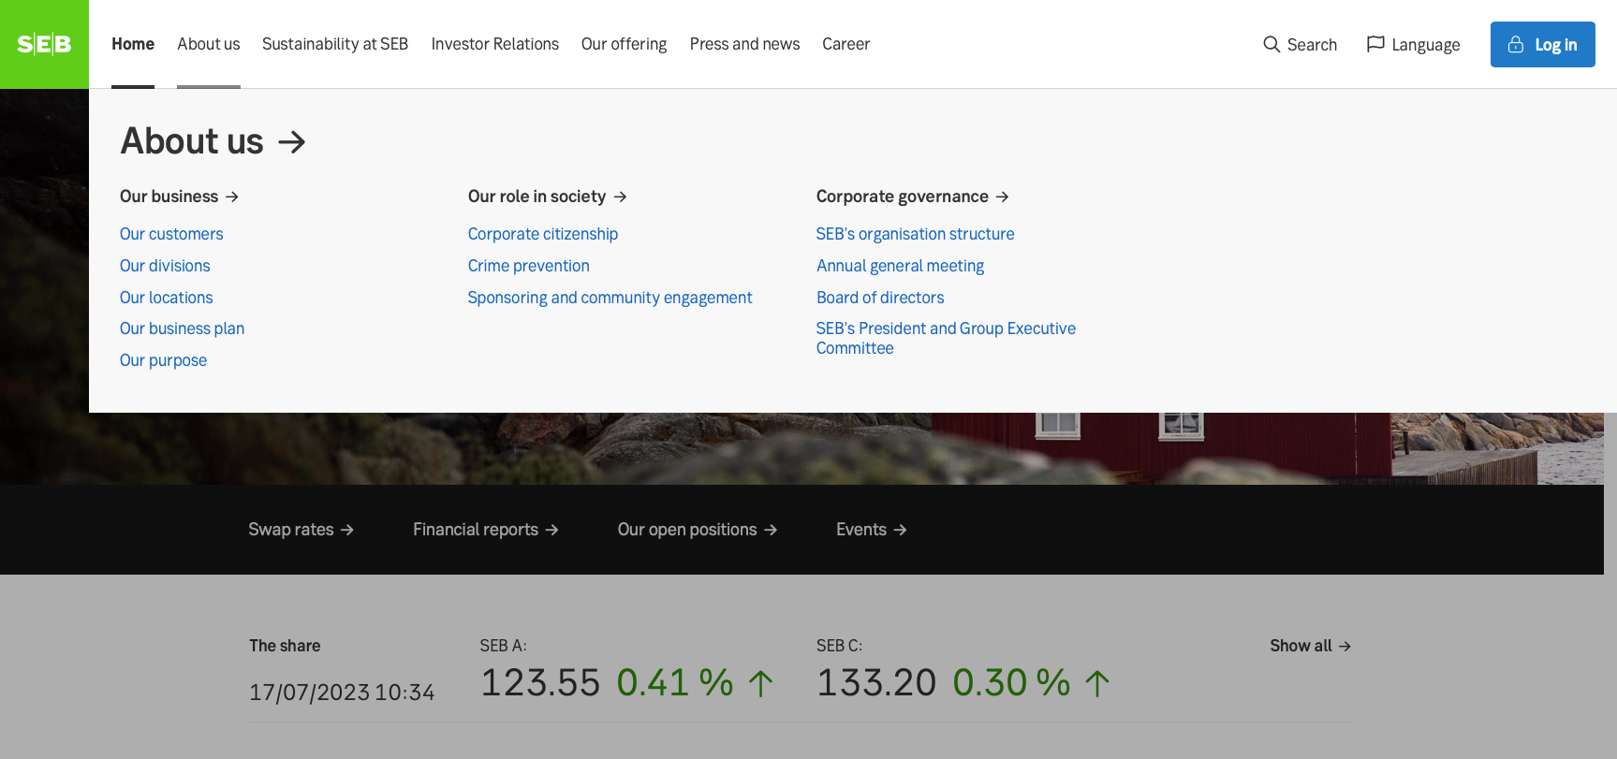The width and height of the screenshot is (1617, 759).
Task: Click the Language flag icon
Action: point(1374,44)
